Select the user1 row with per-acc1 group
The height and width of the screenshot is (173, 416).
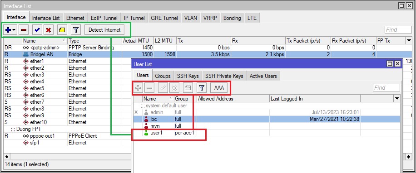pyautogui.click(x=267, y=133)
